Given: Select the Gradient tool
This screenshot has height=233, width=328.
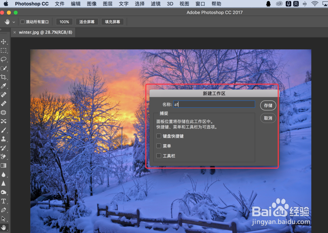Looking at the screenshot, I should click(x=4, y=165).
